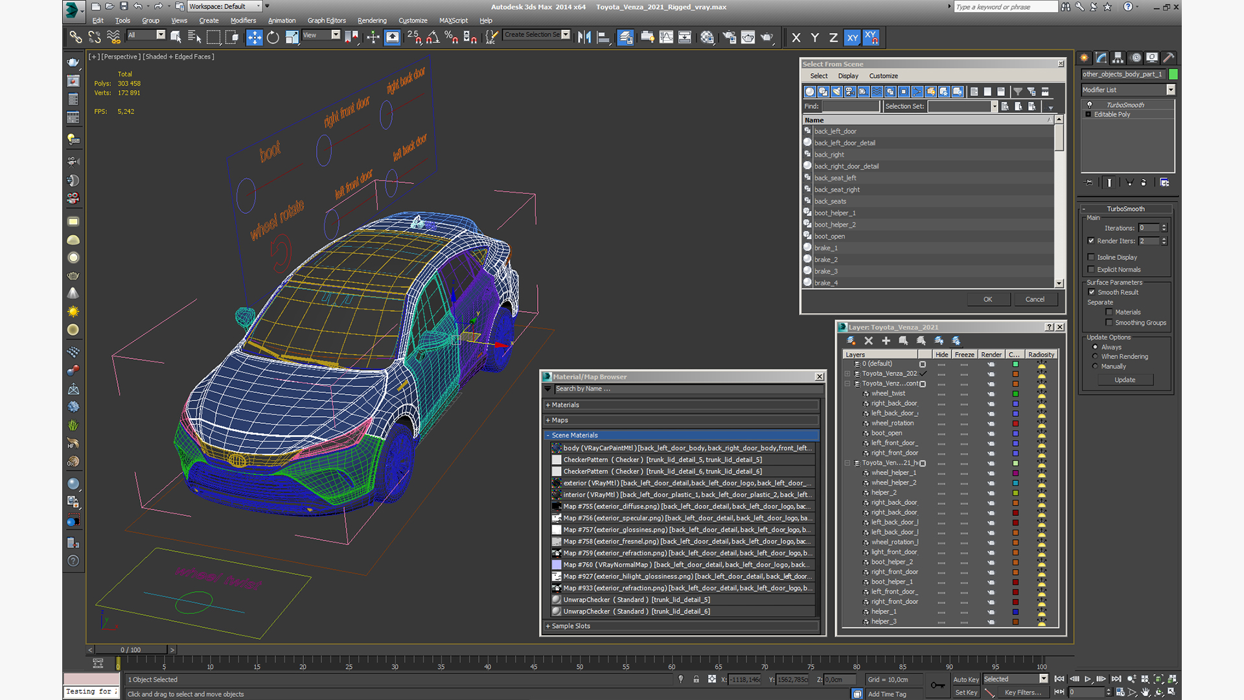Click the Auto Key button

tap(965, 680)
